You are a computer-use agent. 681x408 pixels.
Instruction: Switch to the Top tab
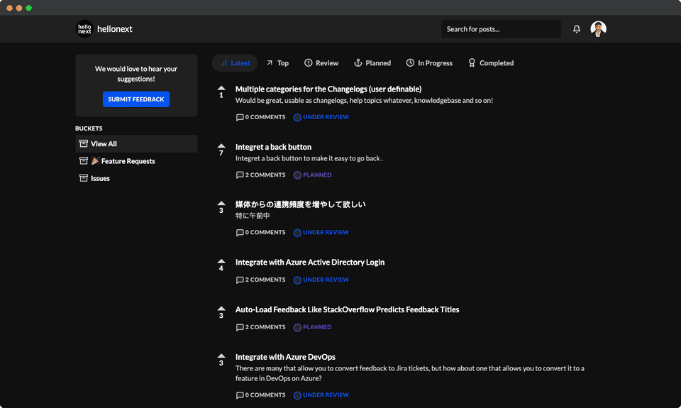[277, 63]
